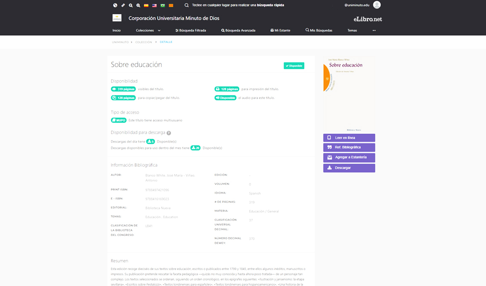Open Mi Estante
The width and height of the screenshot is (486, 286).
click(x=280, y=30)
